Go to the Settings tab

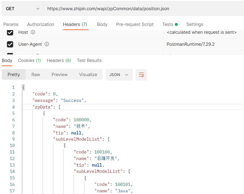(x=195, y=24)
